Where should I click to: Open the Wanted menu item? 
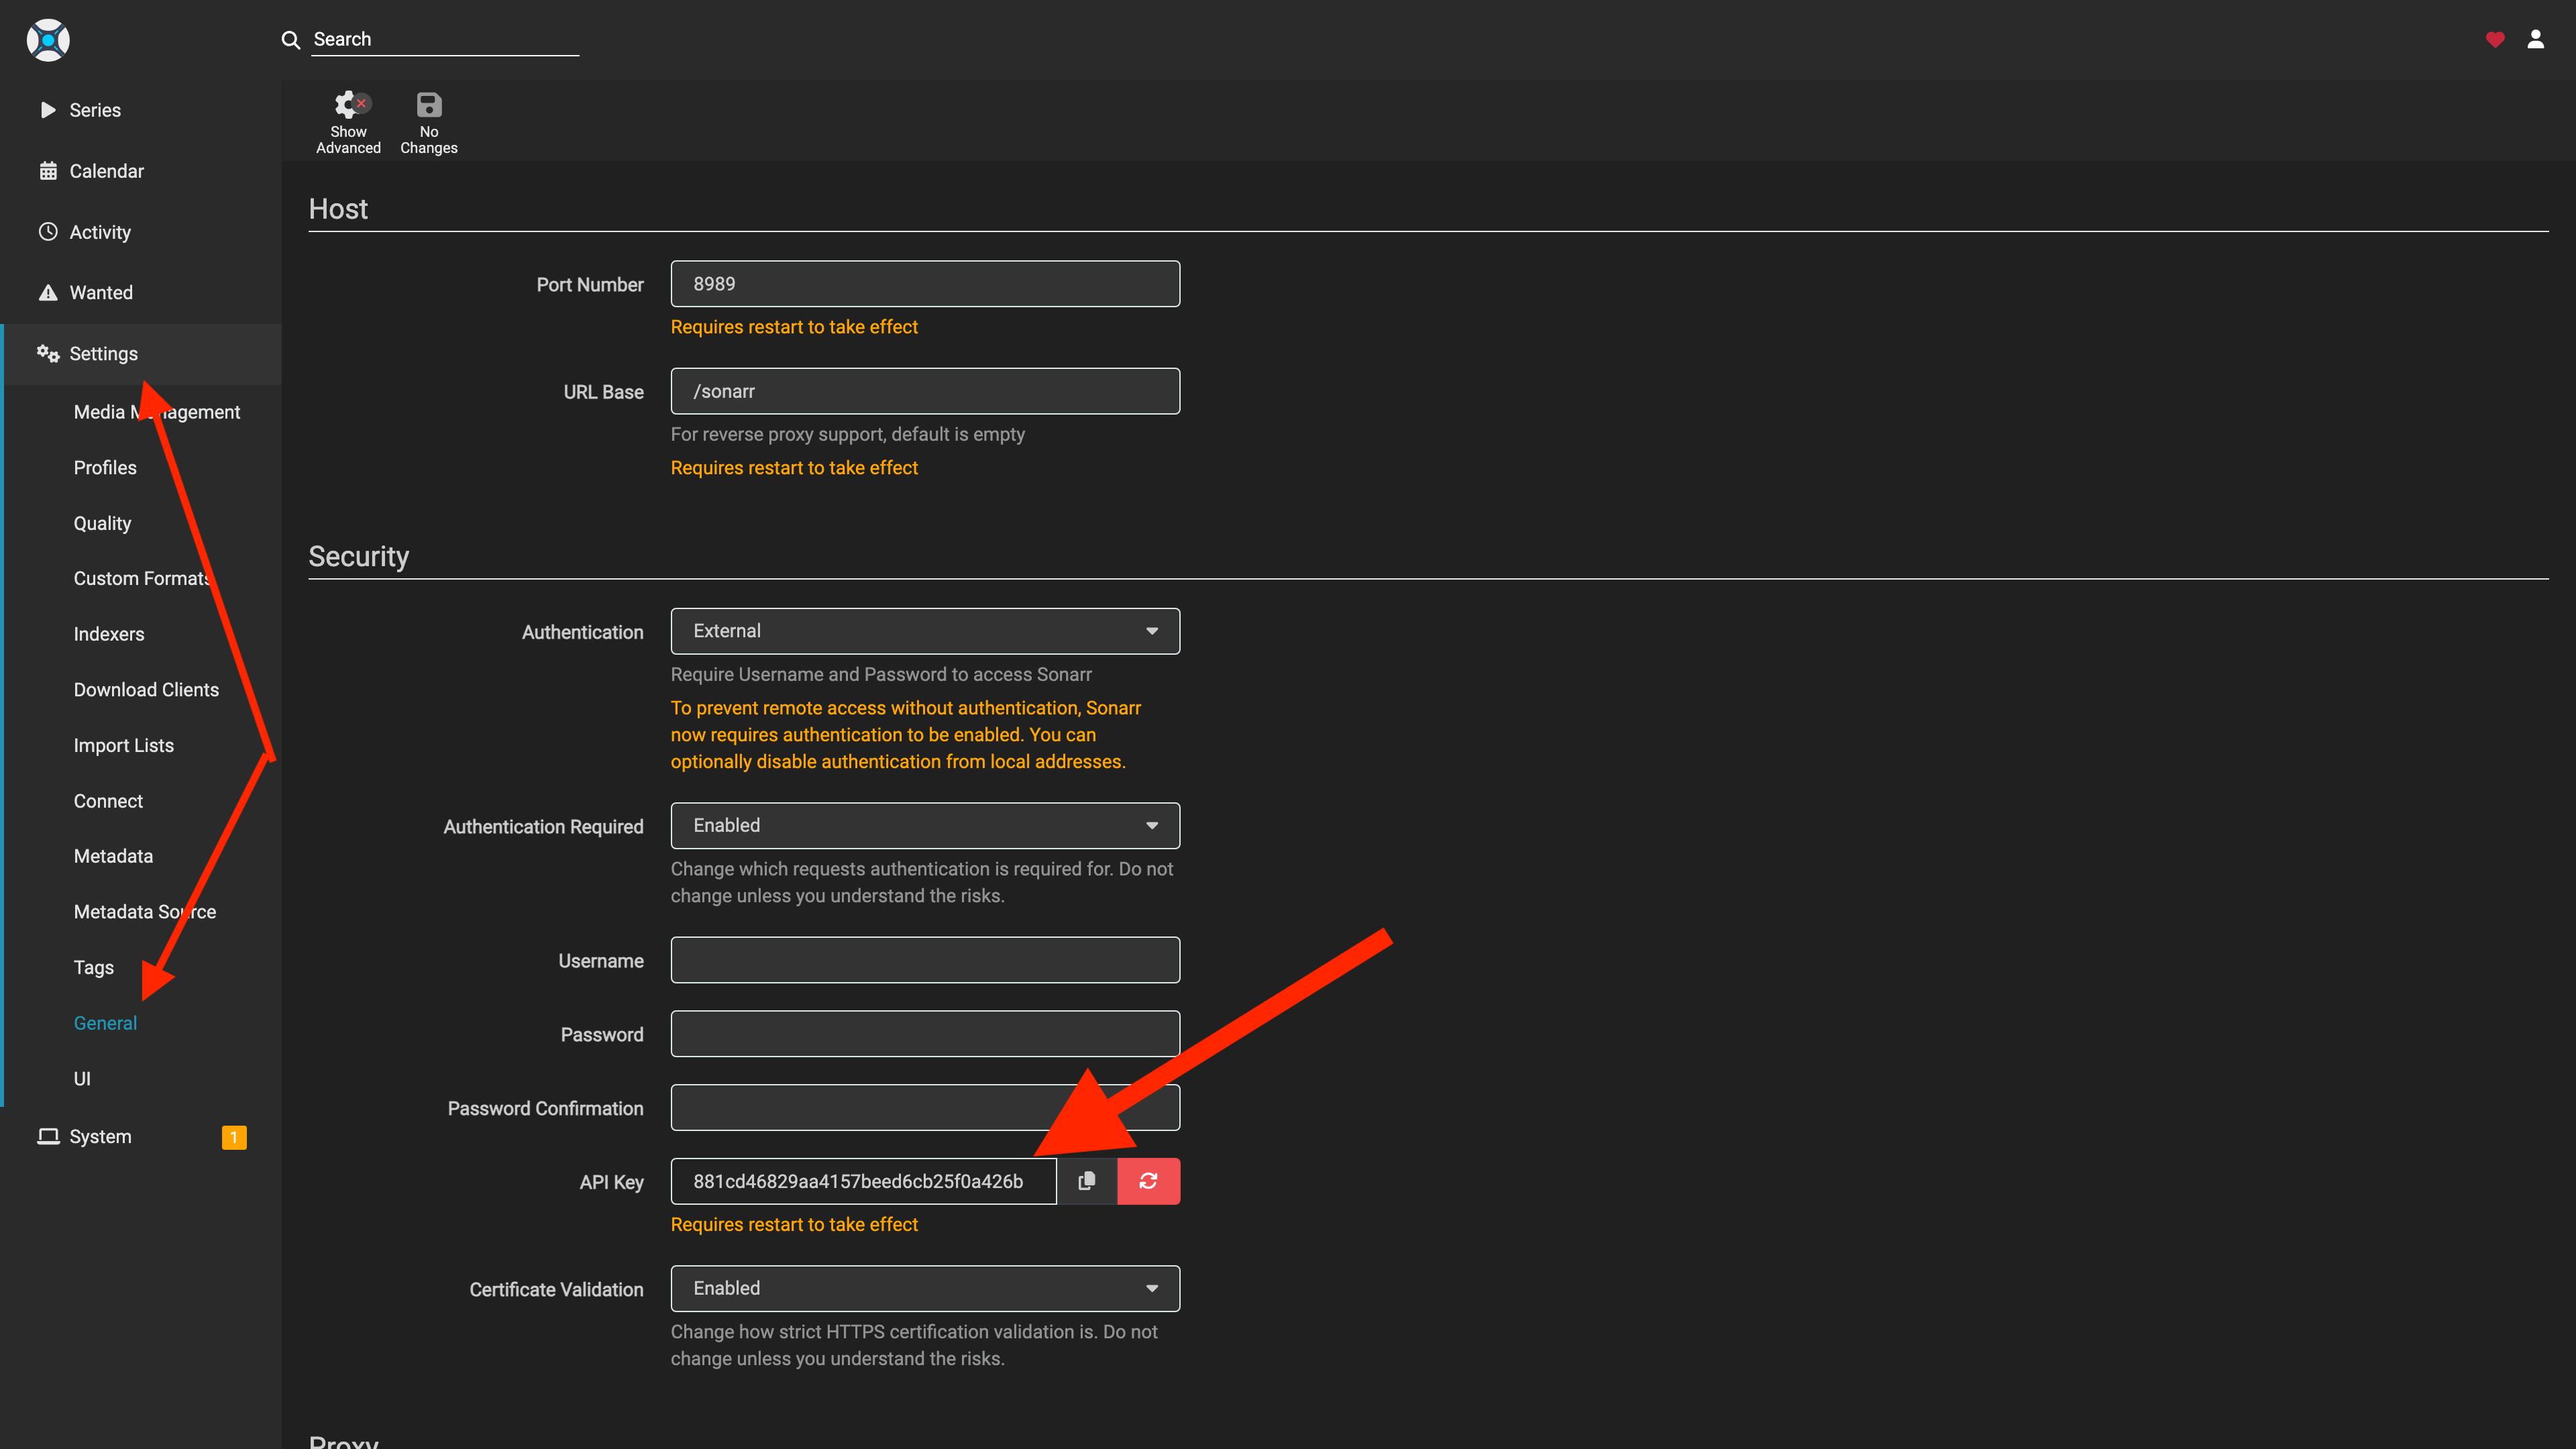(141, 293)
